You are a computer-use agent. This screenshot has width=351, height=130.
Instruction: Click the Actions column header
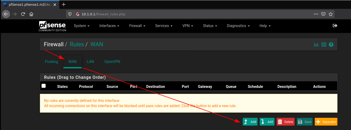click(319, 87)
